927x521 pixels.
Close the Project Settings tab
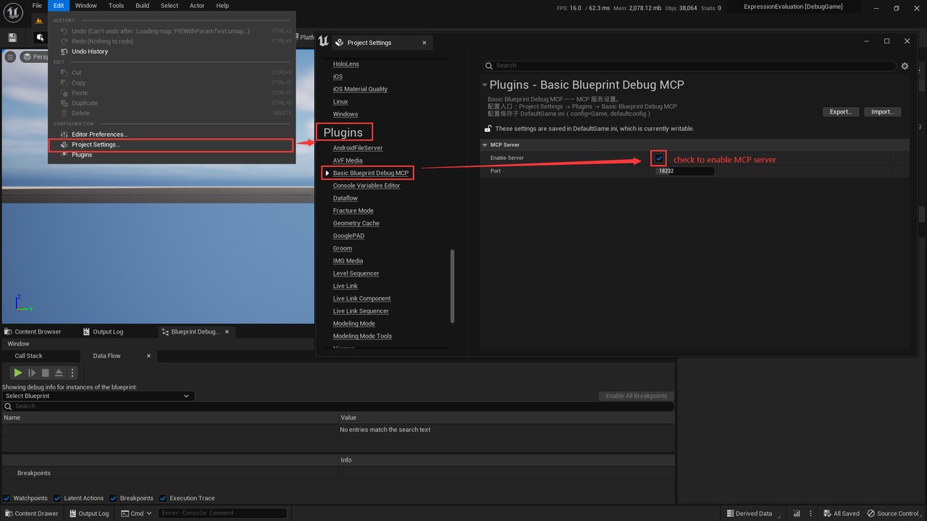(424, 43)
